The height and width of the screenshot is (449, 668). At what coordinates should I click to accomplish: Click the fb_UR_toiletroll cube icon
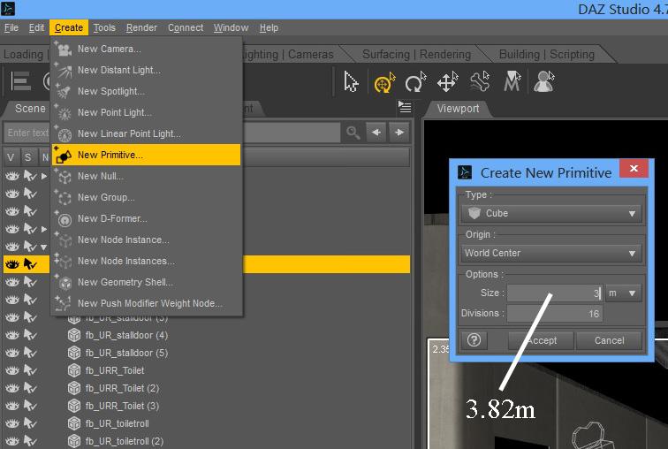click(x=74, y=424)
